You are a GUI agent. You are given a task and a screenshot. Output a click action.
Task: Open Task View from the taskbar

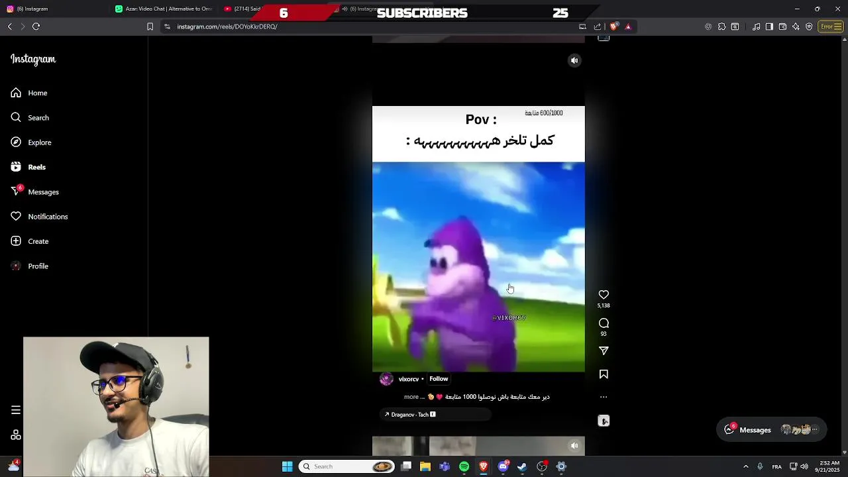tap(406, 466)
